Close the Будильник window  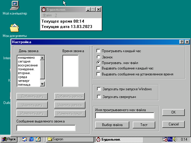[98, 10]
